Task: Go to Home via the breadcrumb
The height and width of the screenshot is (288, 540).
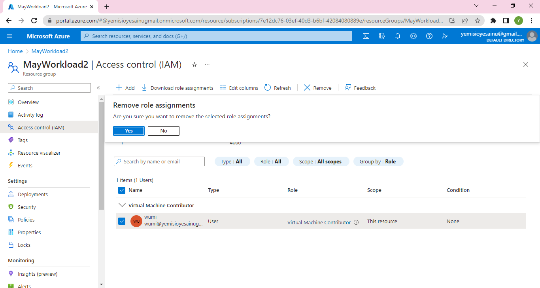Action: [x=15, y=51]
